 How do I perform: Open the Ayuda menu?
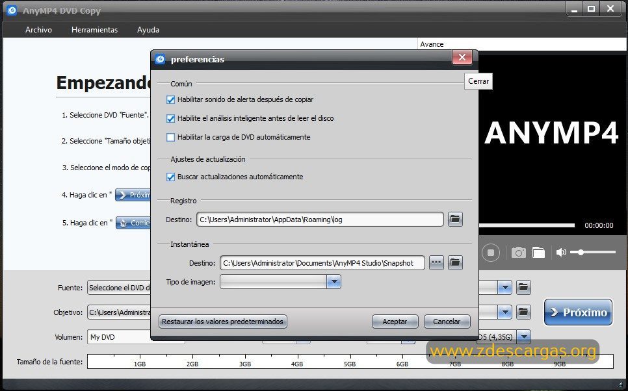click(x=148, y=30)
